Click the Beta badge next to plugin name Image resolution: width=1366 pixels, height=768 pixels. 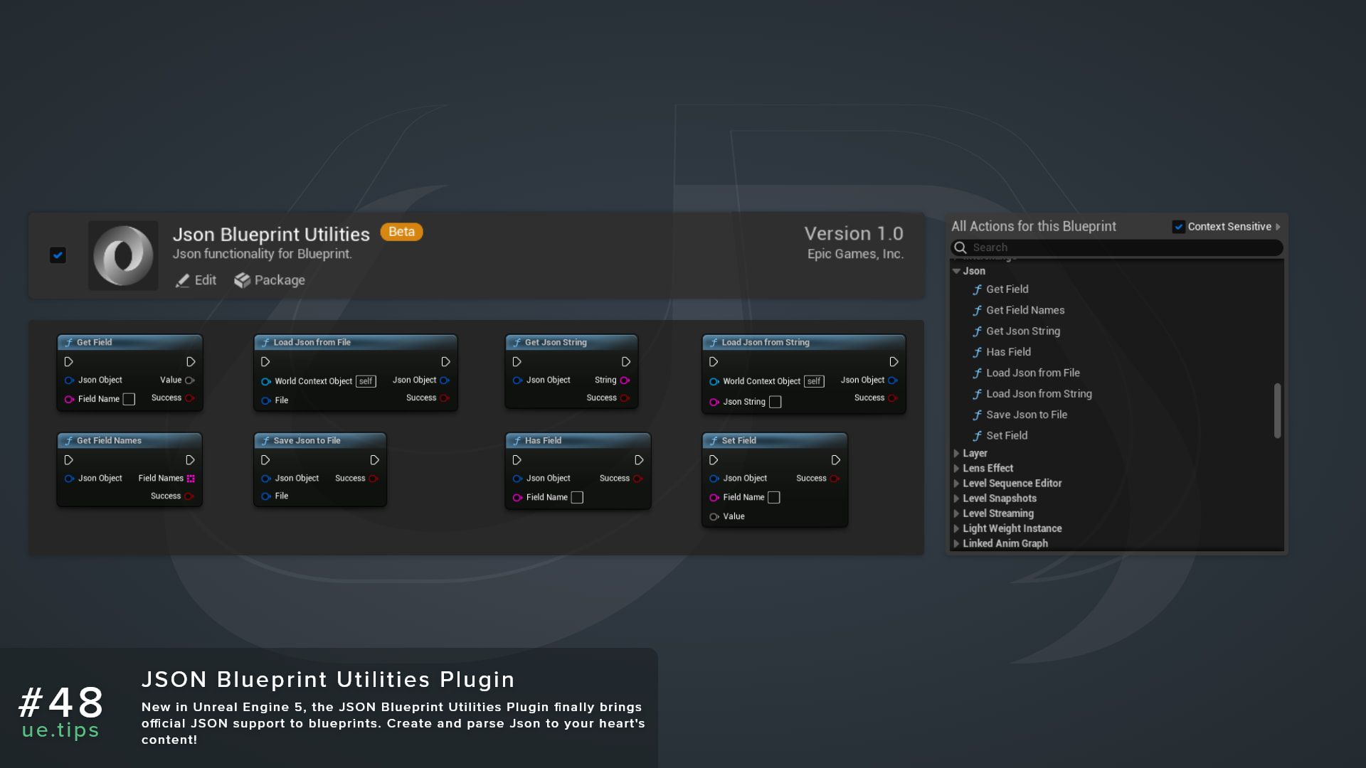[401, 232]
